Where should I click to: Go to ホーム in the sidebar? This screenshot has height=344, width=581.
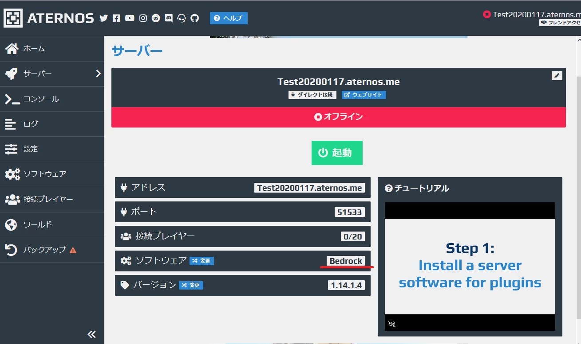pos(52,49)
